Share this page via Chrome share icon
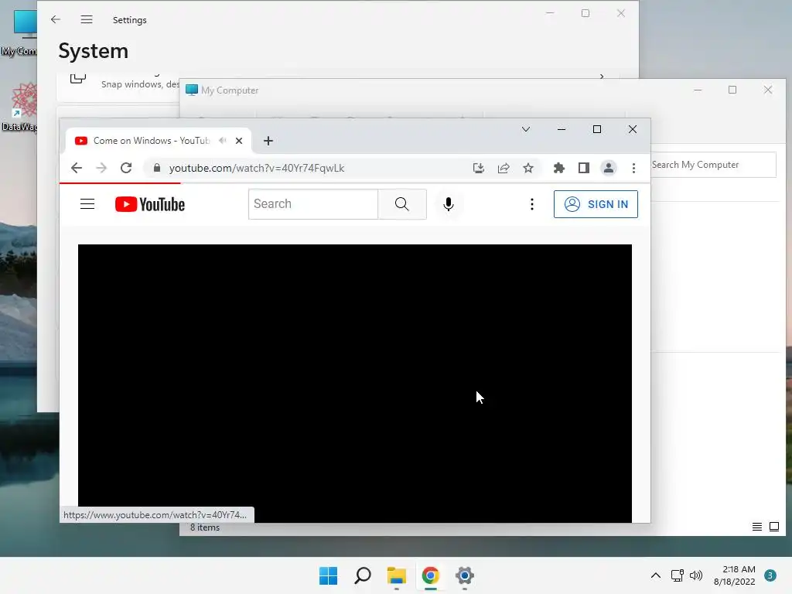The image size is (792, 594). (x=504, y=168)
